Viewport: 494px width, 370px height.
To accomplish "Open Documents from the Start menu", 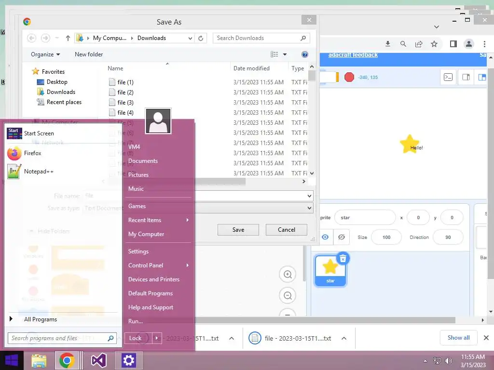I will (x=143, y=161).
